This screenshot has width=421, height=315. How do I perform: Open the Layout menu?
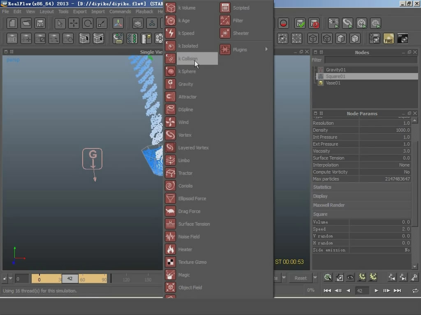[47, 11]
